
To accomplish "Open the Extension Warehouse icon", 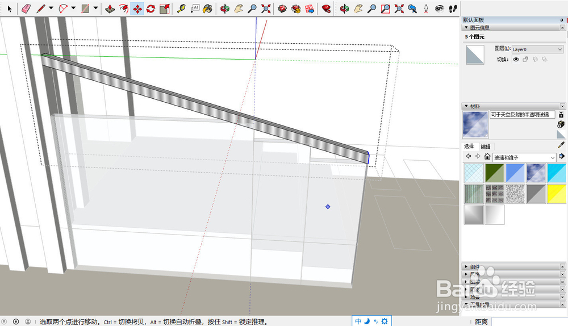I will tap(296, 9).
